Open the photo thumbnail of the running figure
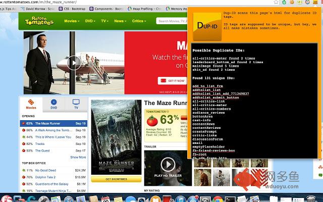Screen dimensions: 323x202 tap(222, 177)
